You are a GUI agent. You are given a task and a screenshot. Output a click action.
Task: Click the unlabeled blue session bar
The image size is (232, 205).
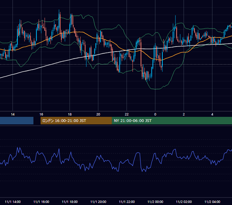17,121
